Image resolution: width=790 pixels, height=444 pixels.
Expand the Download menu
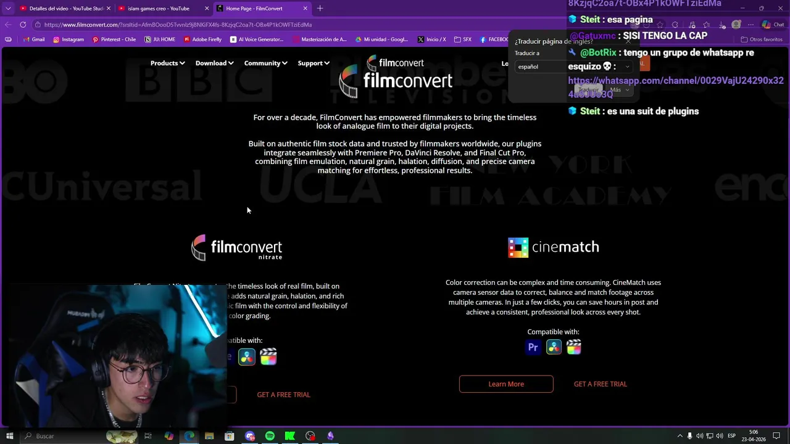pyautogui.click(x=214, y=63)
